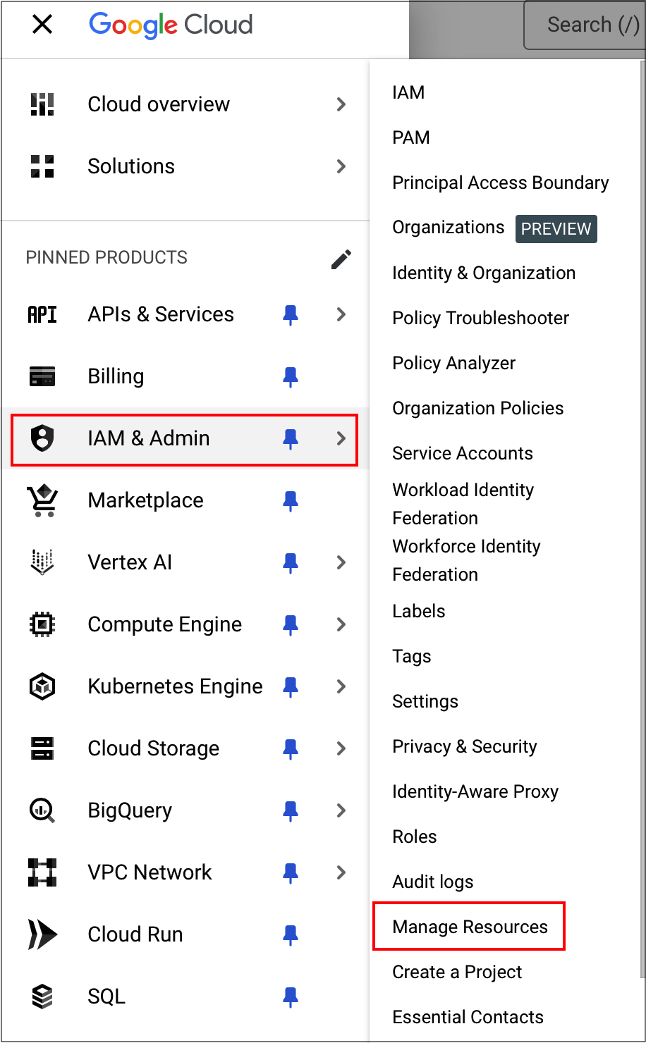The height and width of the screenshot is (1043, 646).
Task: Expand the VPC Network submenu chevron
Action: (x=341, y=872)
